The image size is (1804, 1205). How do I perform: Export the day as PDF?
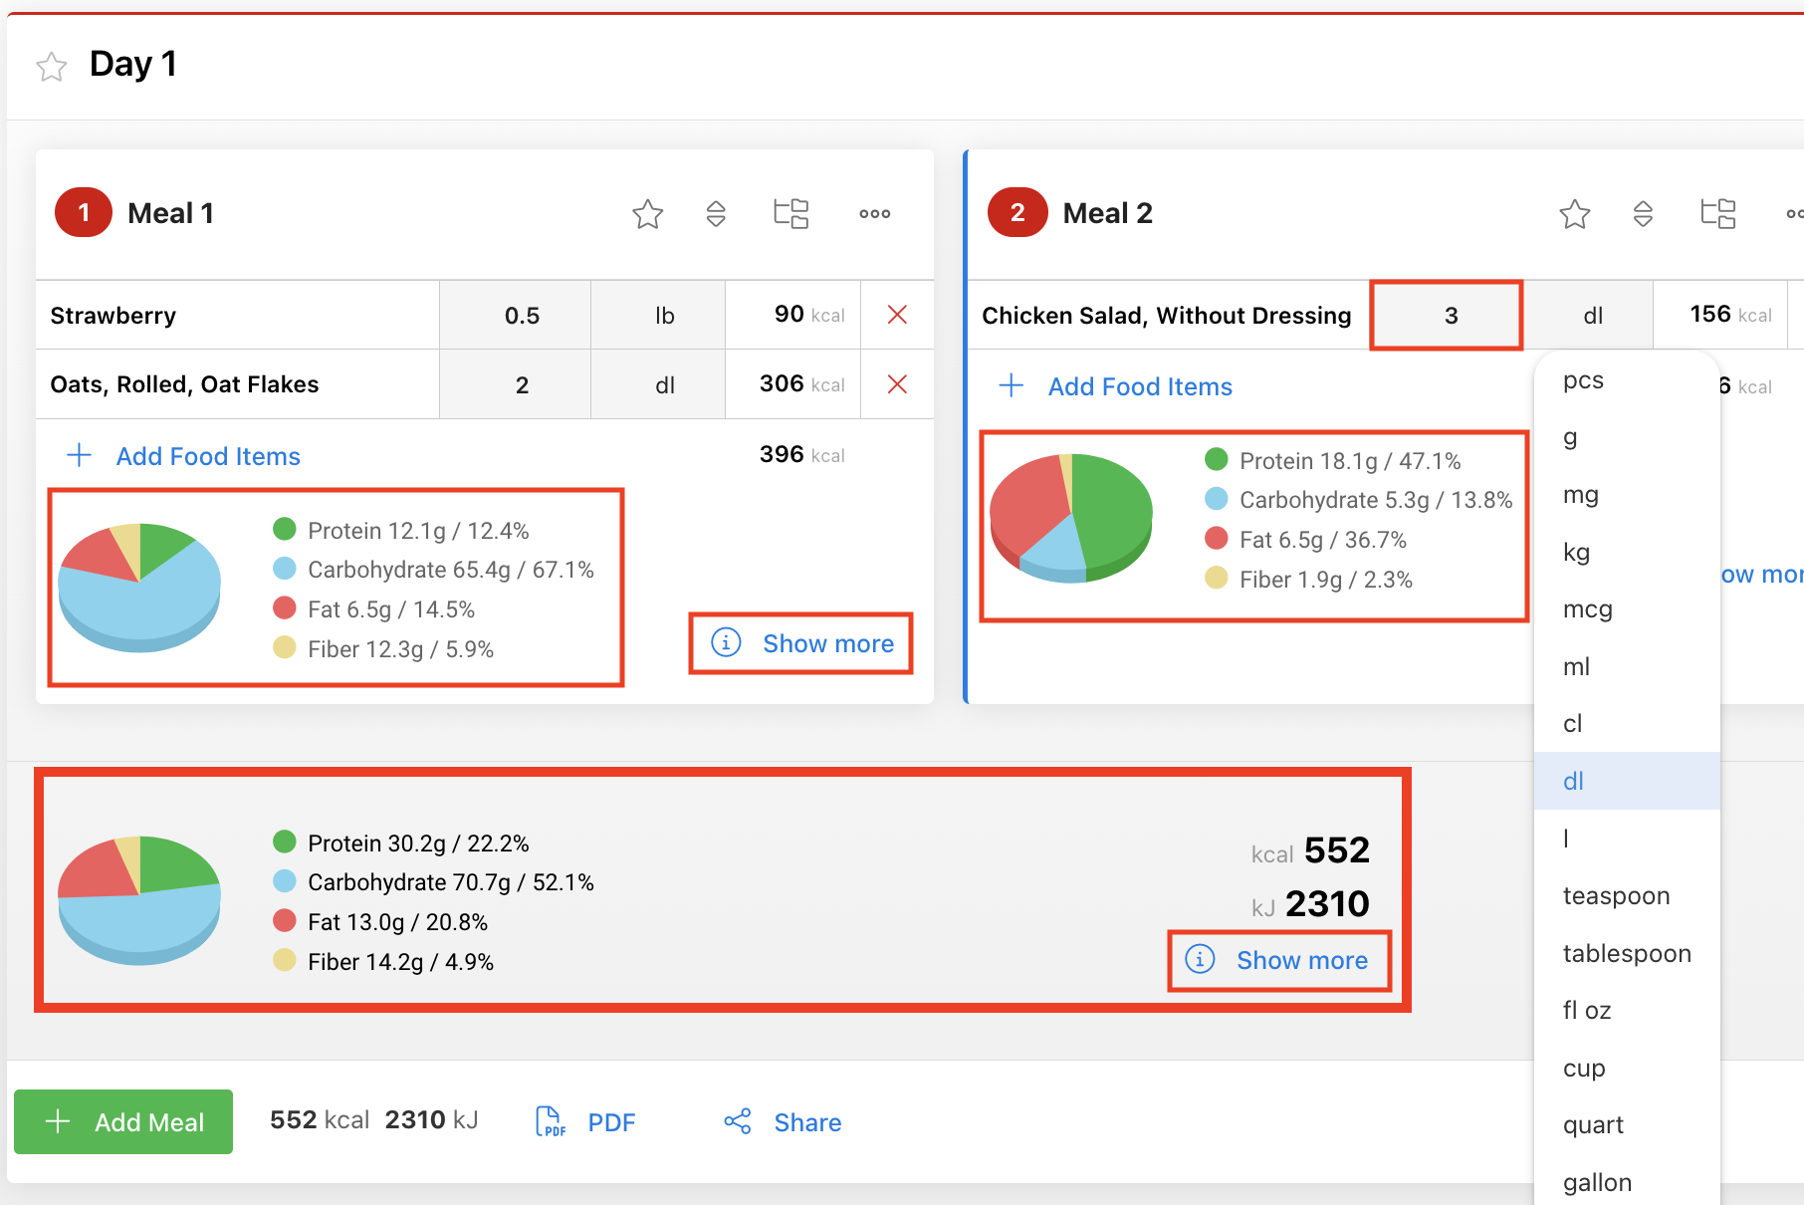point(585,1122)
